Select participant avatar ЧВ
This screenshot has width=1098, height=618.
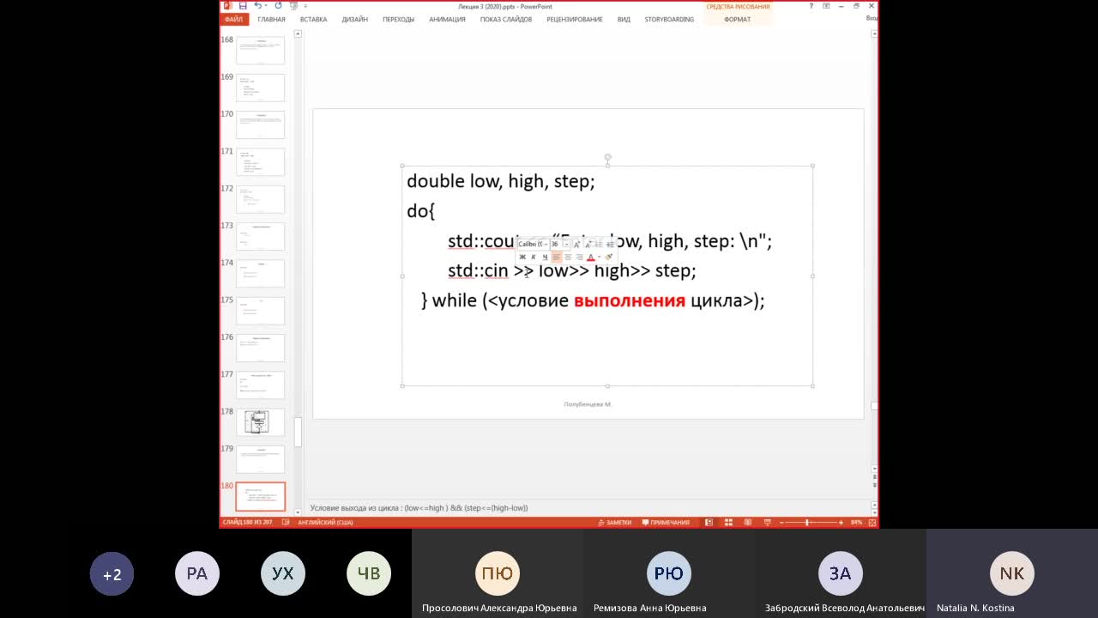pos(369,574)
